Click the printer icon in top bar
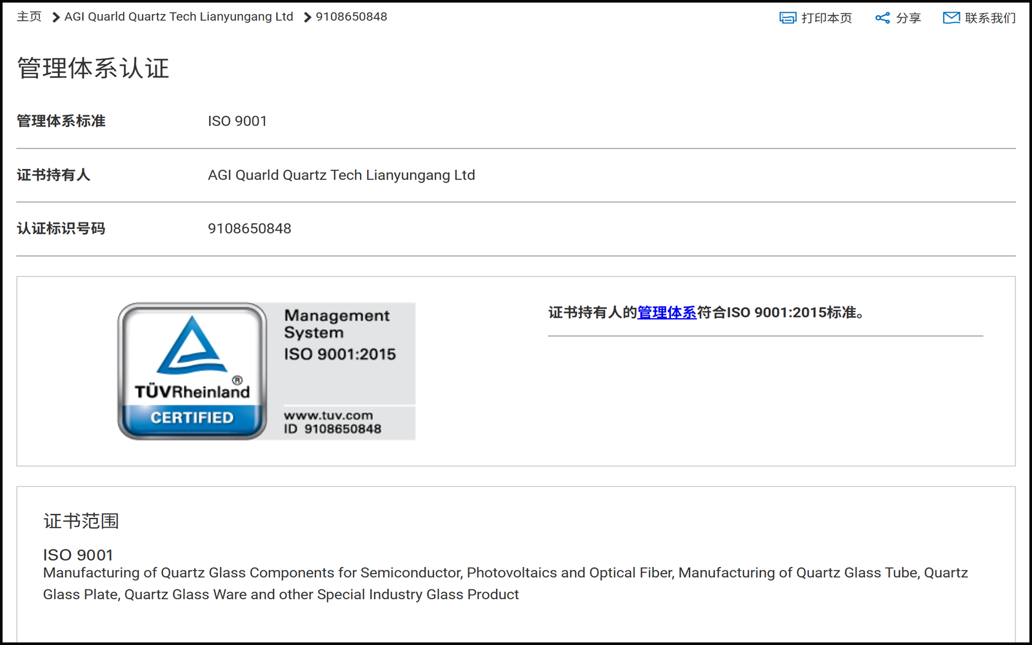Image resolution: width=1032 pixels, height=645 pixels. (788, 18)
